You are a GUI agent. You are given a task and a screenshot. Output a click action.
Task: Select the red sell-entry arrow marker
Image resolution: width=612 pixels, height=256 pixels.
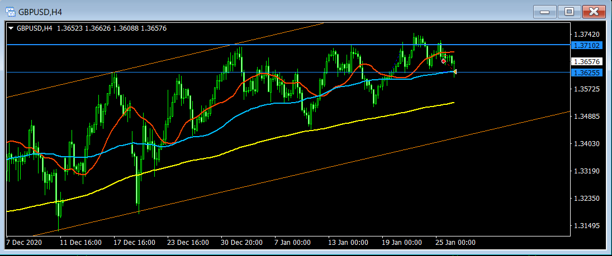[x=443, y=61]
